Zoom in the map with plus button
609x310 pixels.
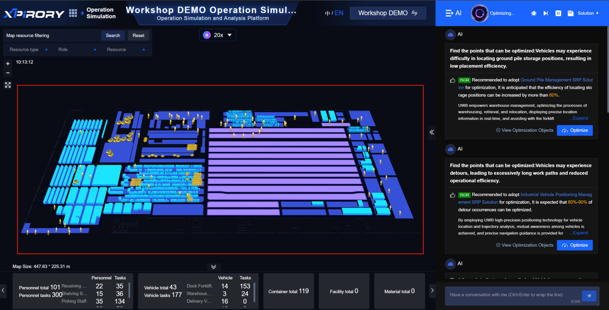click(8, 64)
